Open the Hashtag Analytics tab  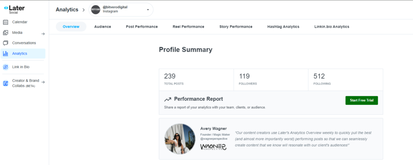[283, 26]
